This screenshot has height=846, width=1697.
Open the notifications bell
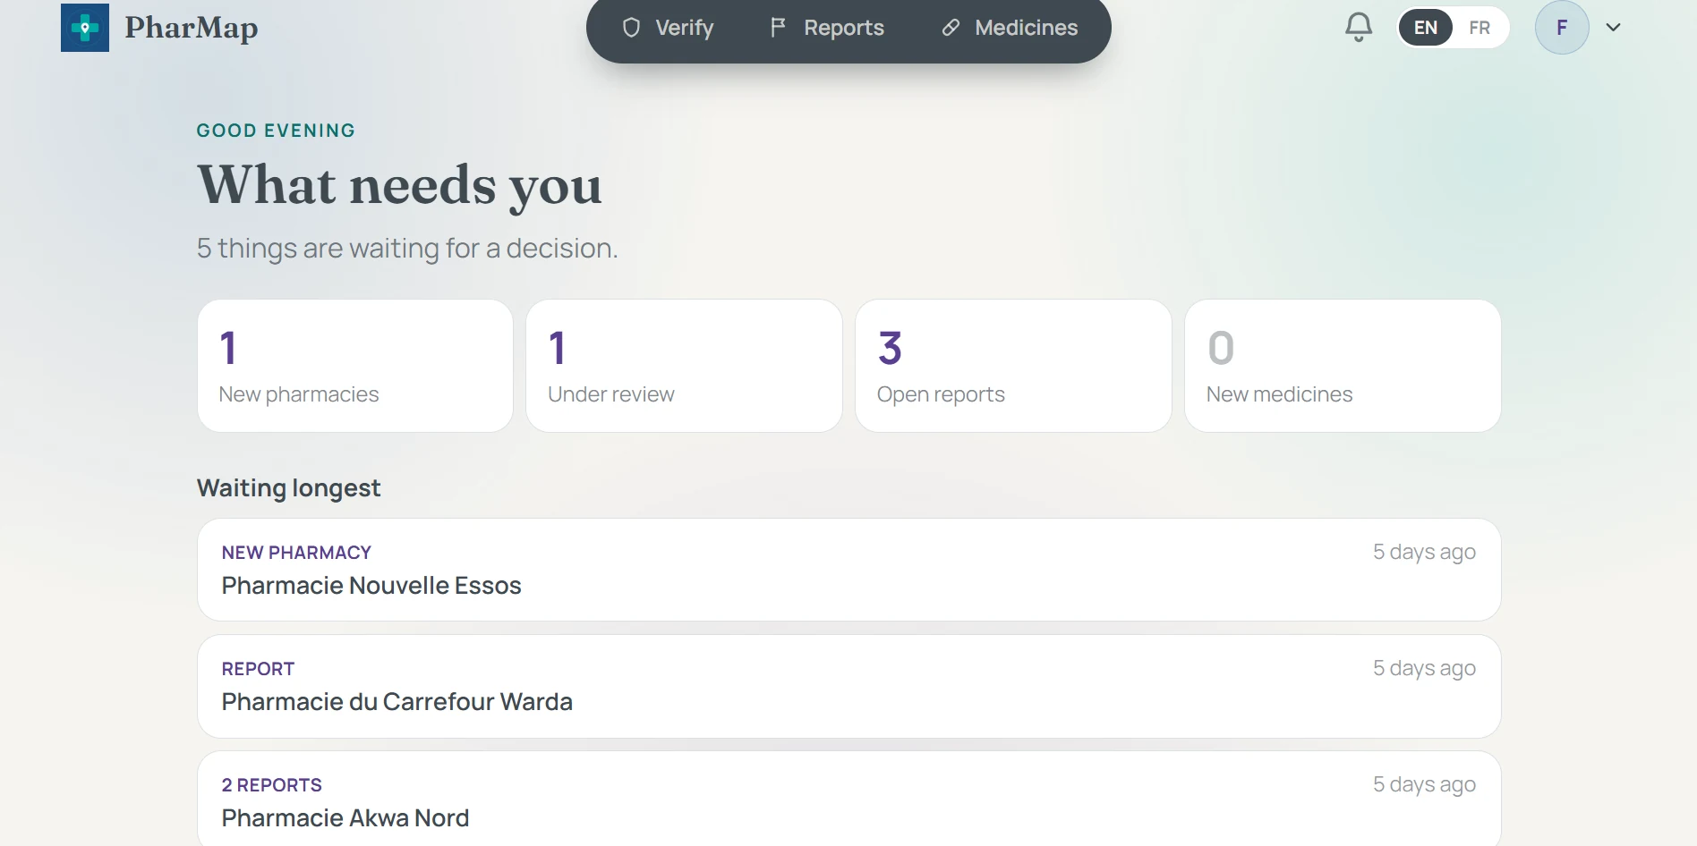[x=1359, y=28]
